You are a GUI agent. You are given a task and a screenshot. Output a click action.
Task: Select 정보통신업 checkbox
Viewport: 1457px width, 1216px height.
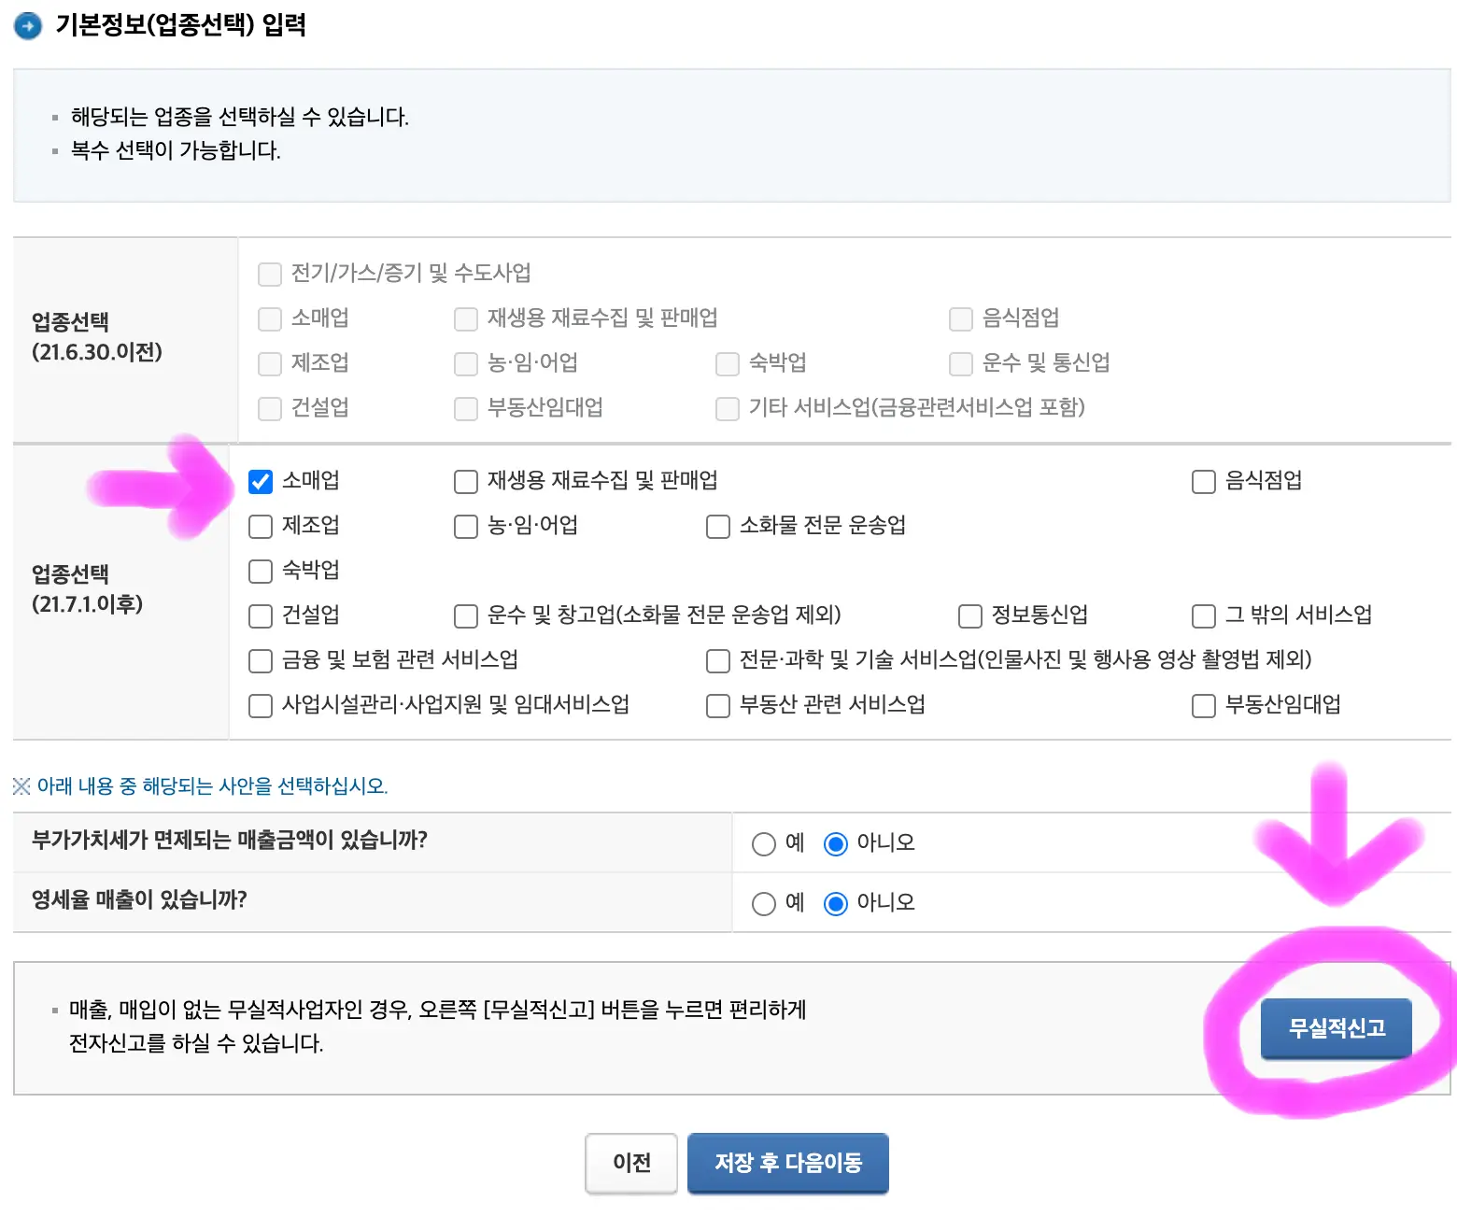click(969, 615)
